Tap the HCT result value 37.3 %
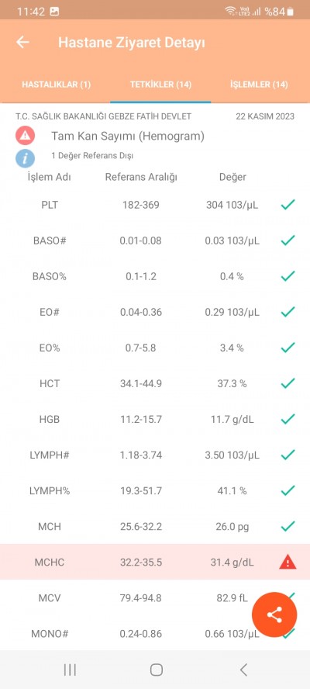 [232, 383]
